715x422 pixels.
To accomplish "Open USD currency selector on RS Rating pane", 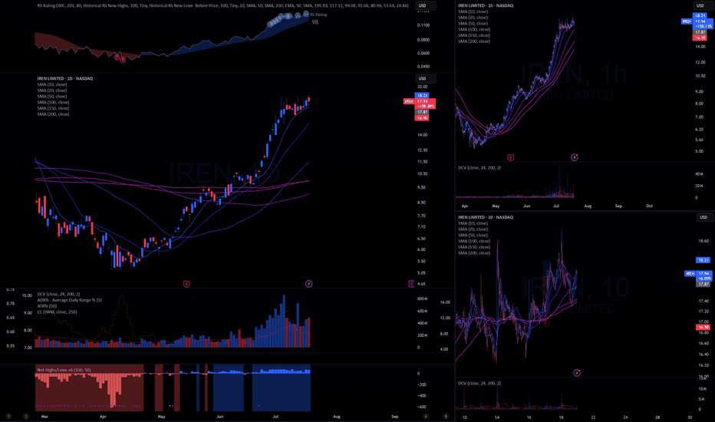I will click(x=426, y=6).
